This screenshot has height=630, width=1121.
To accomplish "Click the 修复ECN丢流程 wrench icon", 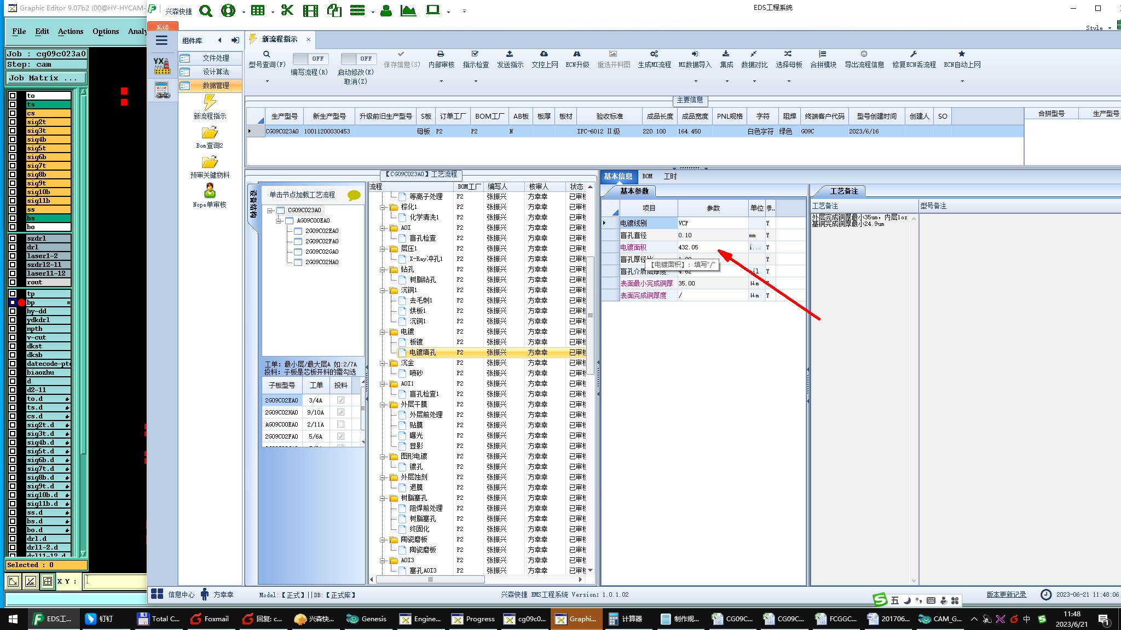I will tap(914, 54).
